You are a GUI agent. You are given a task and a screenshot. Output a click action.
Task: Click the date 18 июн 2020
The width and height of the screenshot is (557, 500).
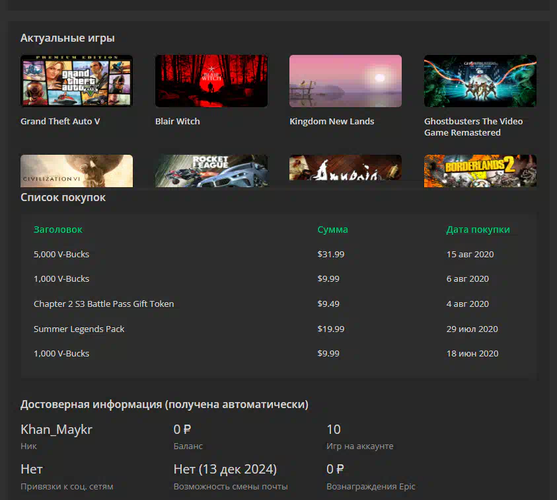pos(472,353)
